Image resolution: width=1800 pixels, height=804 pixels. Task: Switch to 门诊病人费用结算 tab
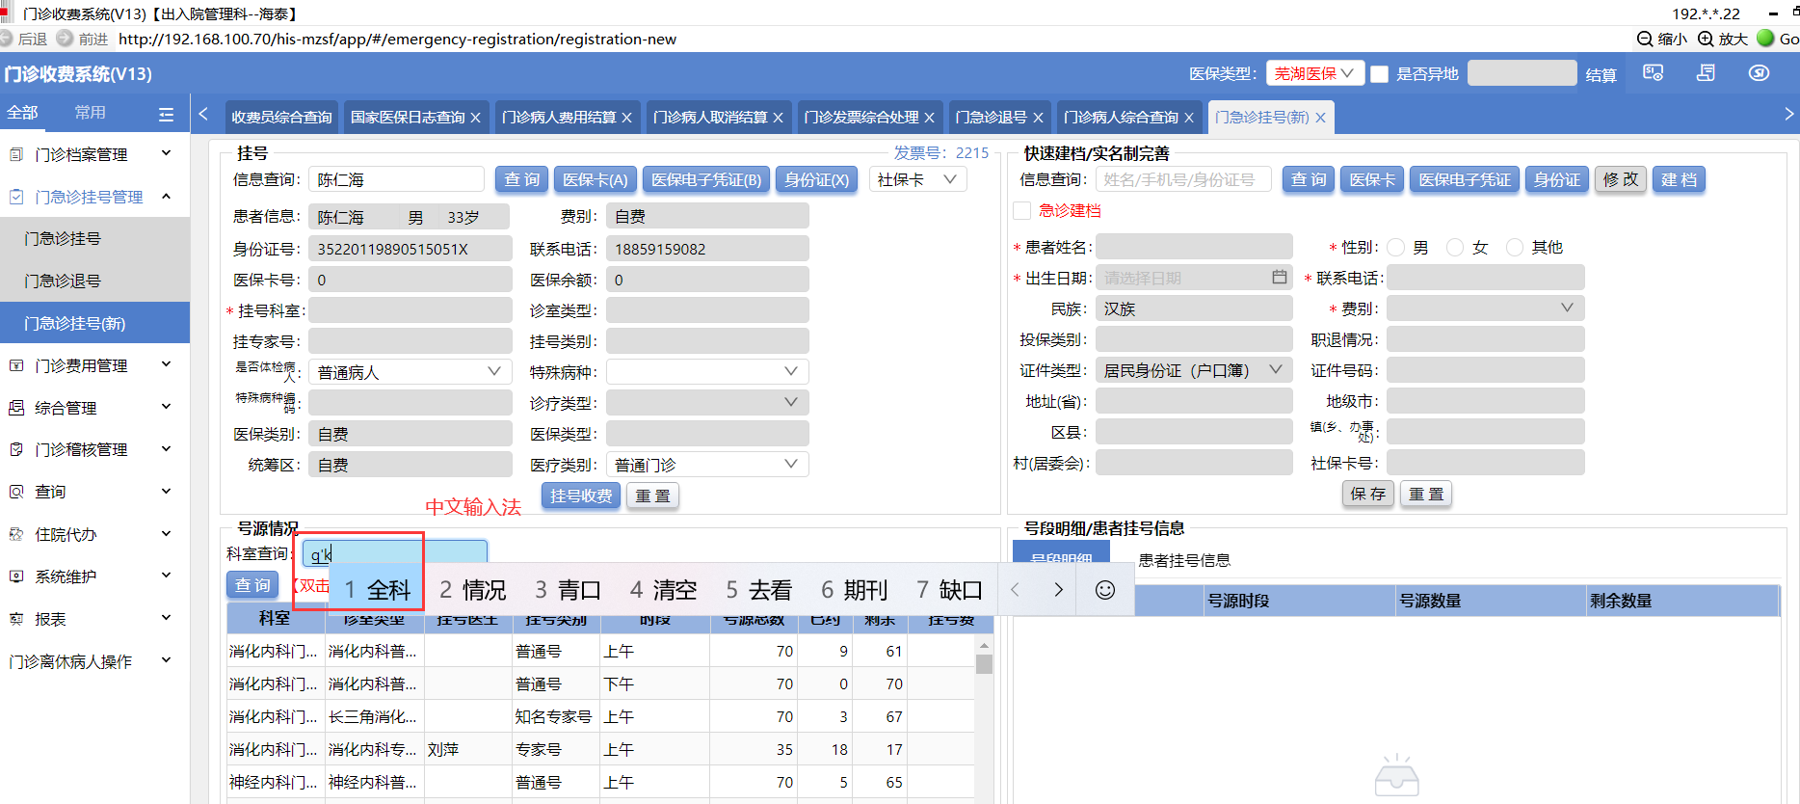click(x=559, y=117)
